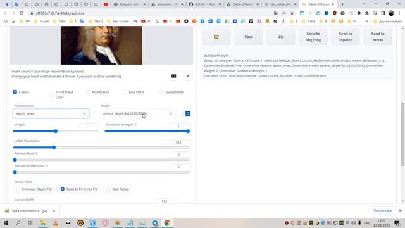
Task: Select Envelope (Outer Fit) resize mode
Action: (x=34, y=189)
